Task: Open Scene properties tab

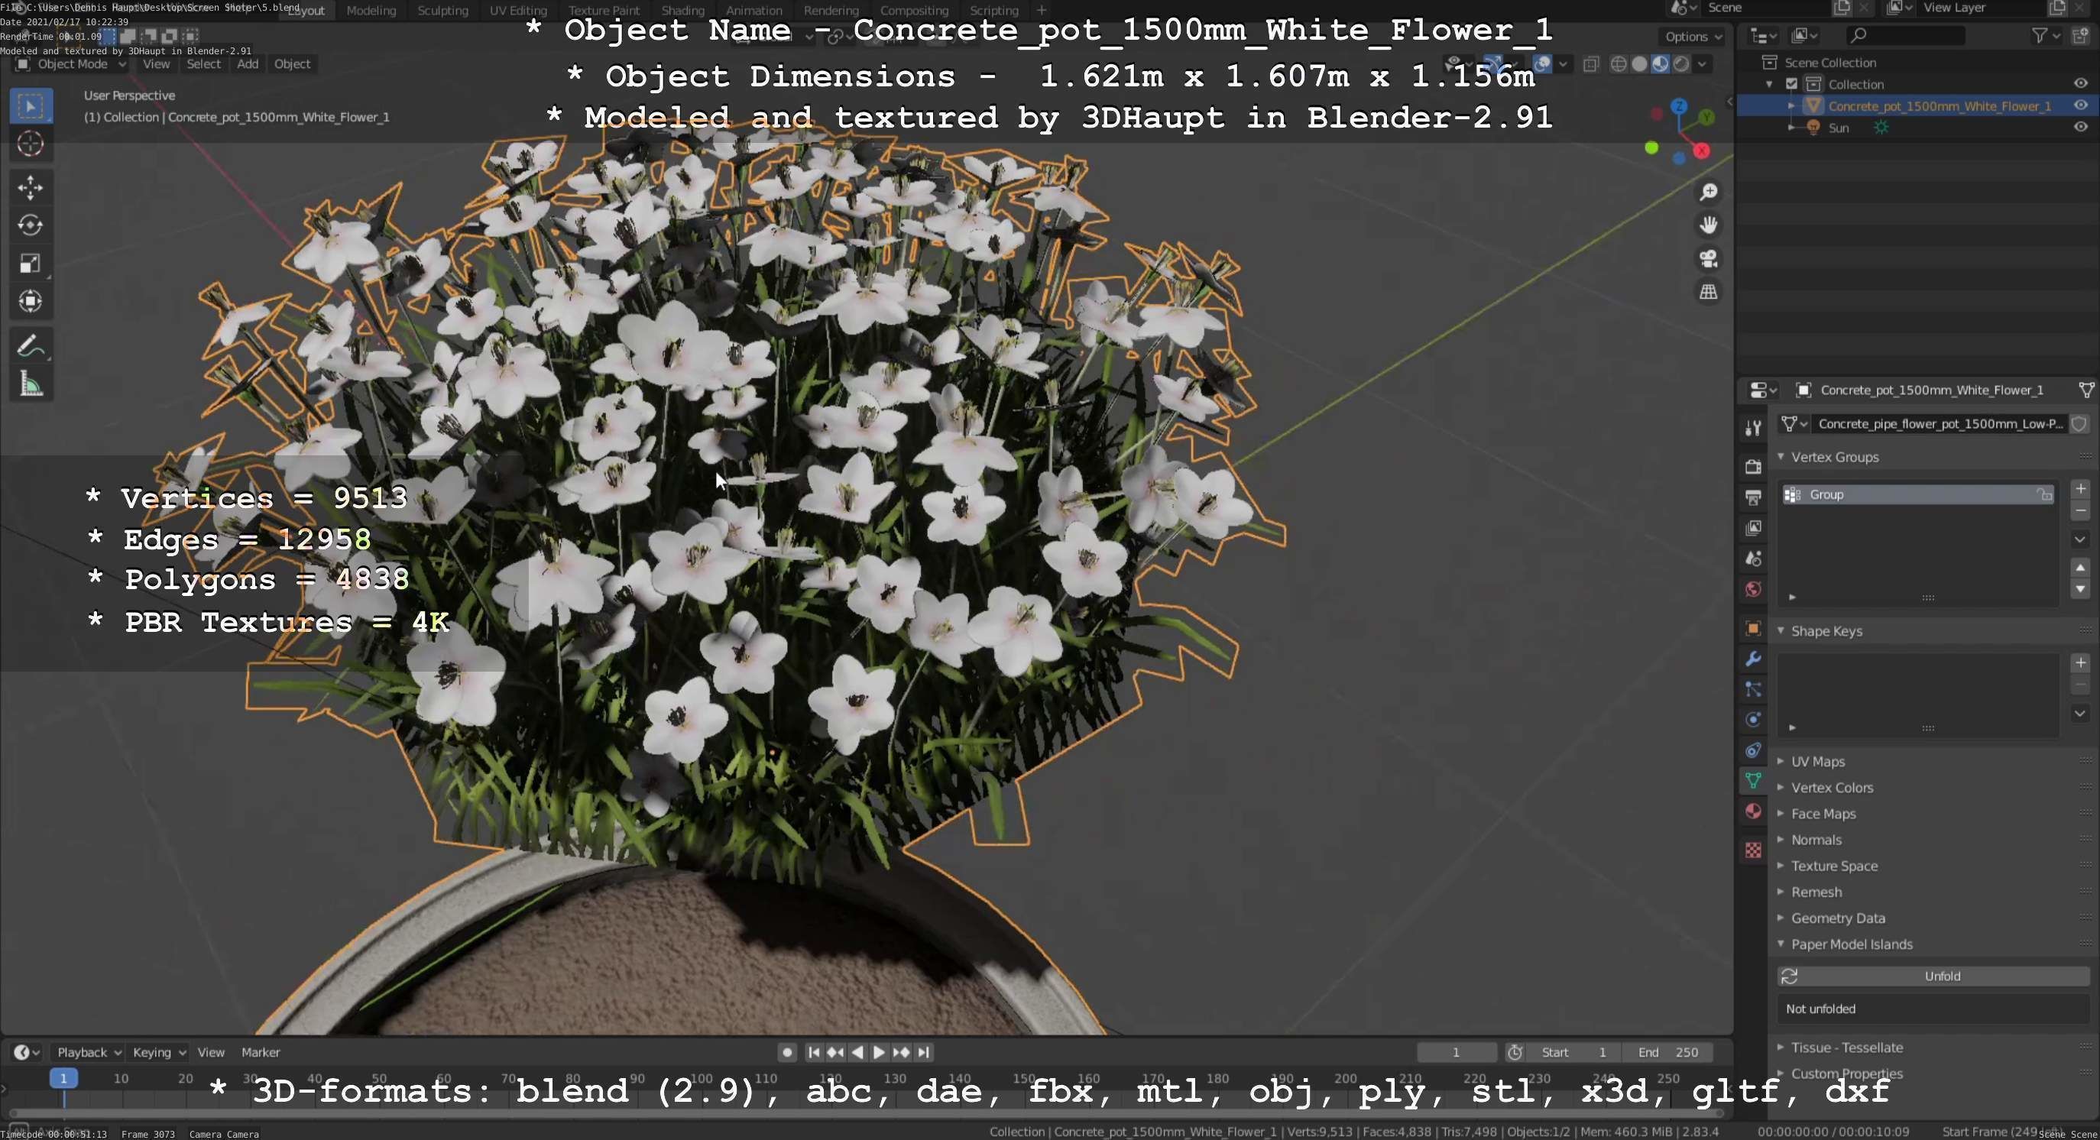Action: tap(1753, 559)
